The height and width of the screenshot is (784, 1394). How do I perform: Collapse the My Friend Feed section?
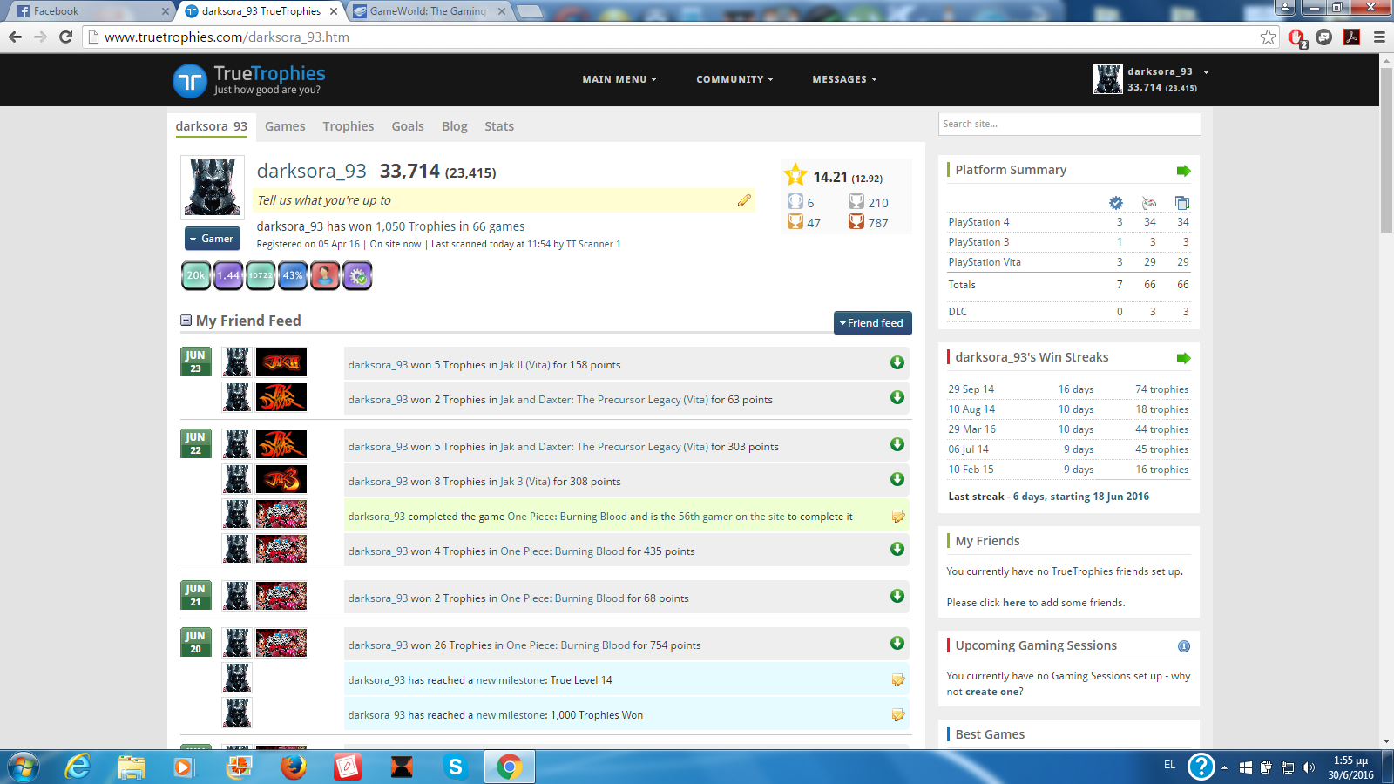click(186, 321)
